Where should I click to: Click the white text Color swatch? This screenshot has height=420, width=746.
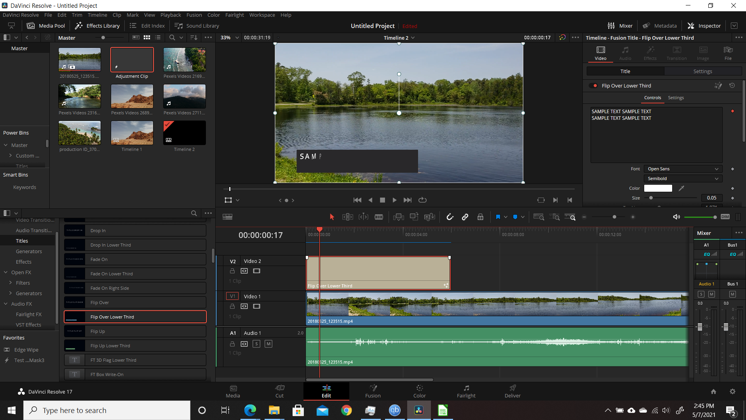[x=658, y=188]
